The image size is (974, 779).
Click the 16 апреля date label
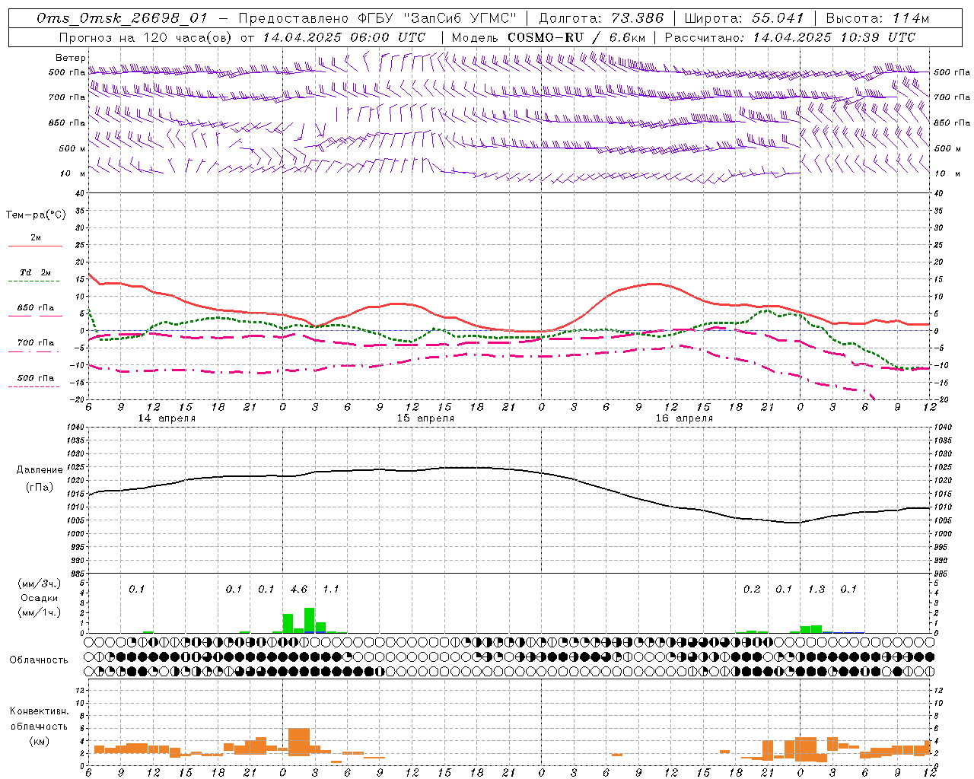684,418
